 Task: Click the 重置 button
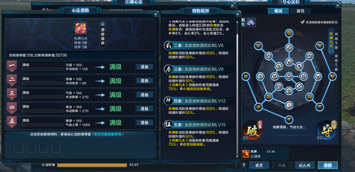[x=259, y=165]
